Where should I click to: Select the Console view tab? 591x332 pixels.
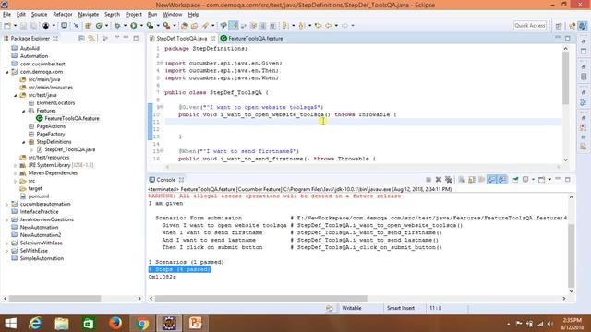point(166,180)
